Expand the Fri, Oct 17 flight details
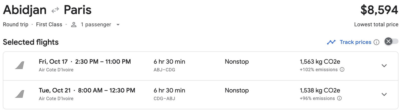This screenshot has height=112, width=401. click(384, 66)
